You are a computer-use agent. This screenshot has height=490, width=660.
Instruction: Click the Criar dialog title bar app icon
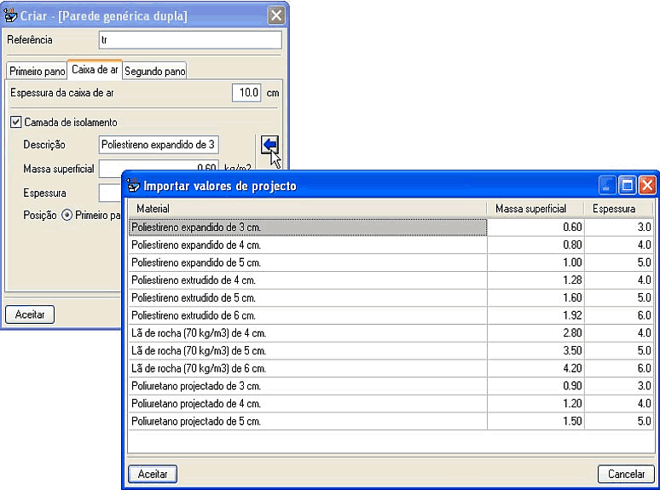pyautogui.click(x=10, y=15)
